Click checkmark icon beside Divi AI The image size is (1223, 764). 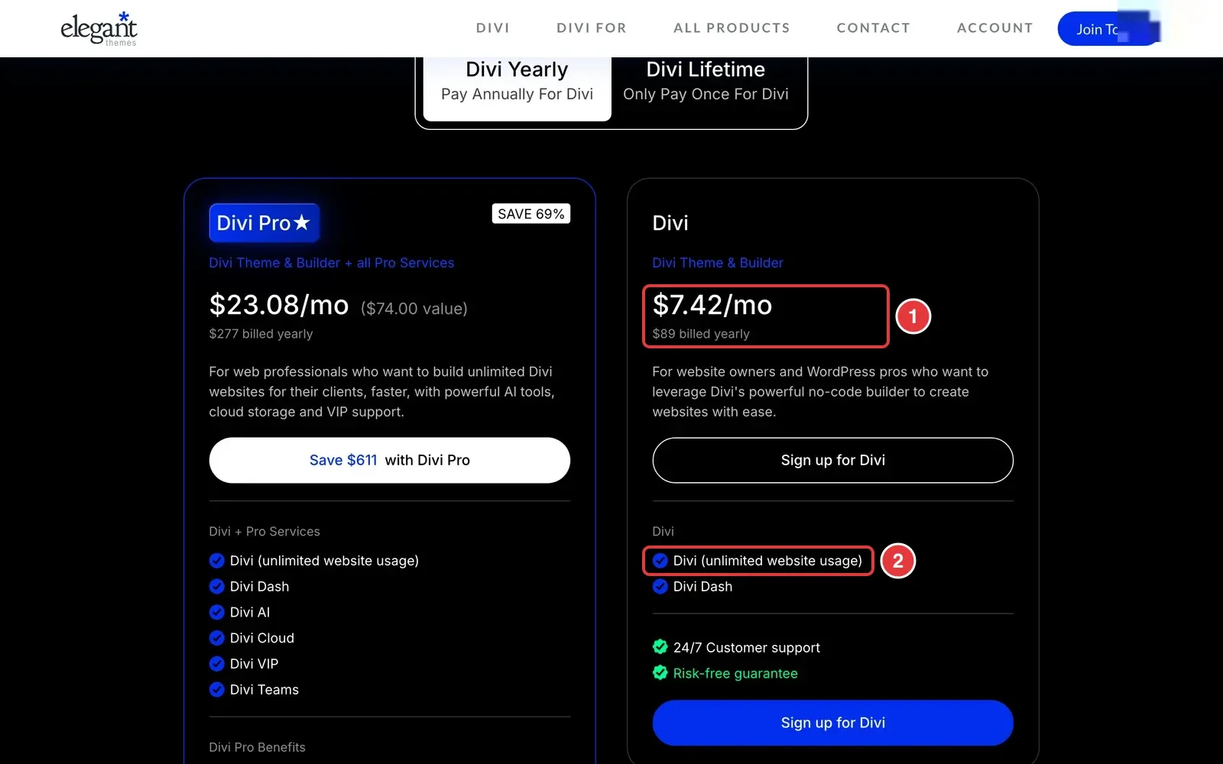tap(217, 612)
